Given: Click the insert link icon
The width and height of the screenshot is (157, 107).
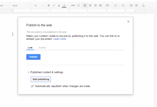Looking at the screenshot, I should point(73,5).
